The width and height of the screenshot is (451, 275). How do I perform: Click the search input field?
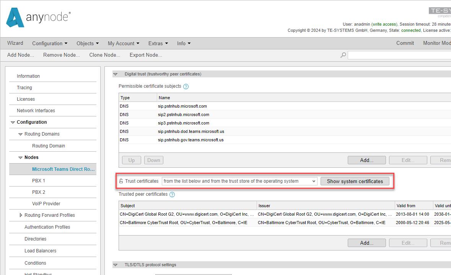(x=399, y=55)
